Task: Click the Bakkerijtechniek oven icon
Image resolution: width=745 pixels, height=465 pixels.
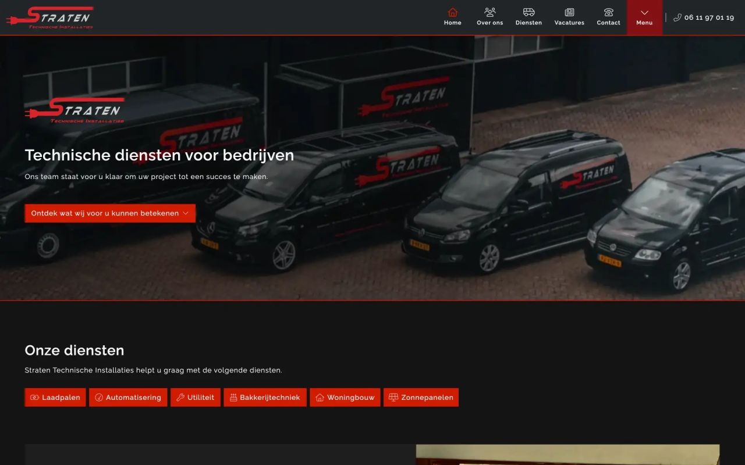Action: pos(233,398)
